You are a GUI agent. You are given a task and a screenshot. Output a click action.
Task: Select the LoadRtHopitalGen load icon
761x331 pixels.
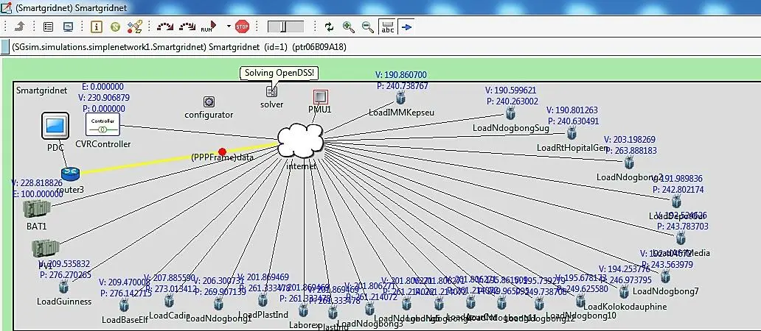click(x=571, y=132)
